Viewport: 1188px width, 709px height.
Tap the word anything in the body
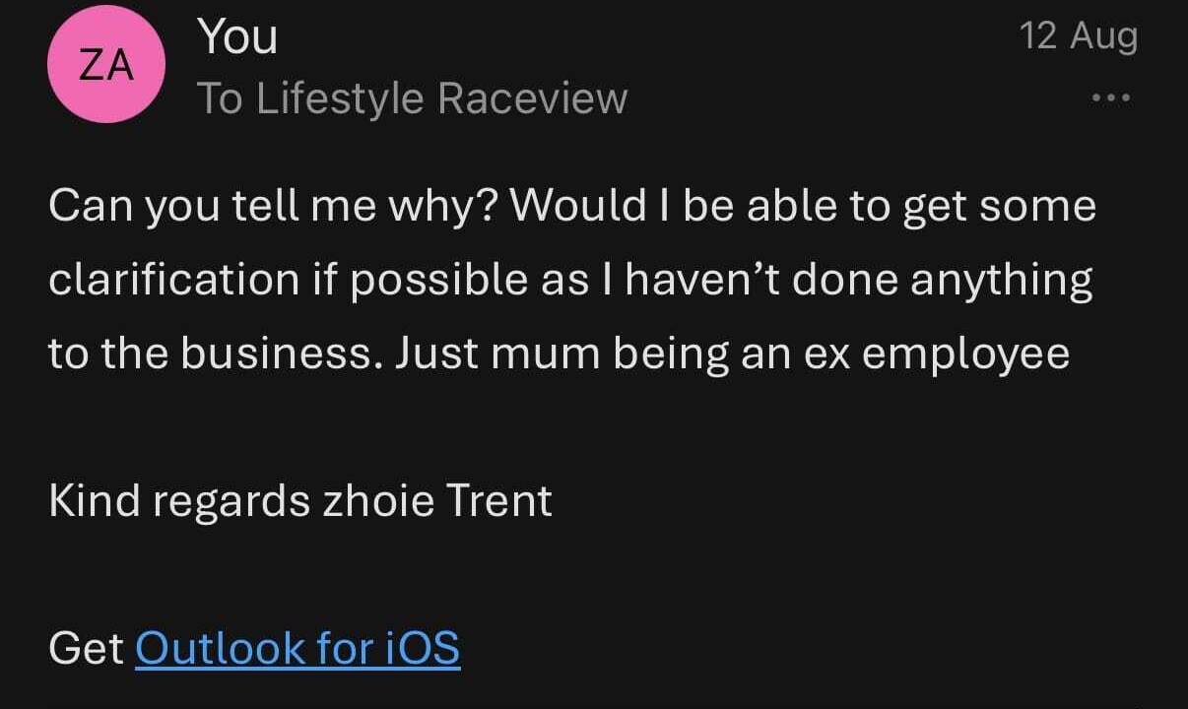pyautogui.click(x=1001, y=282)
